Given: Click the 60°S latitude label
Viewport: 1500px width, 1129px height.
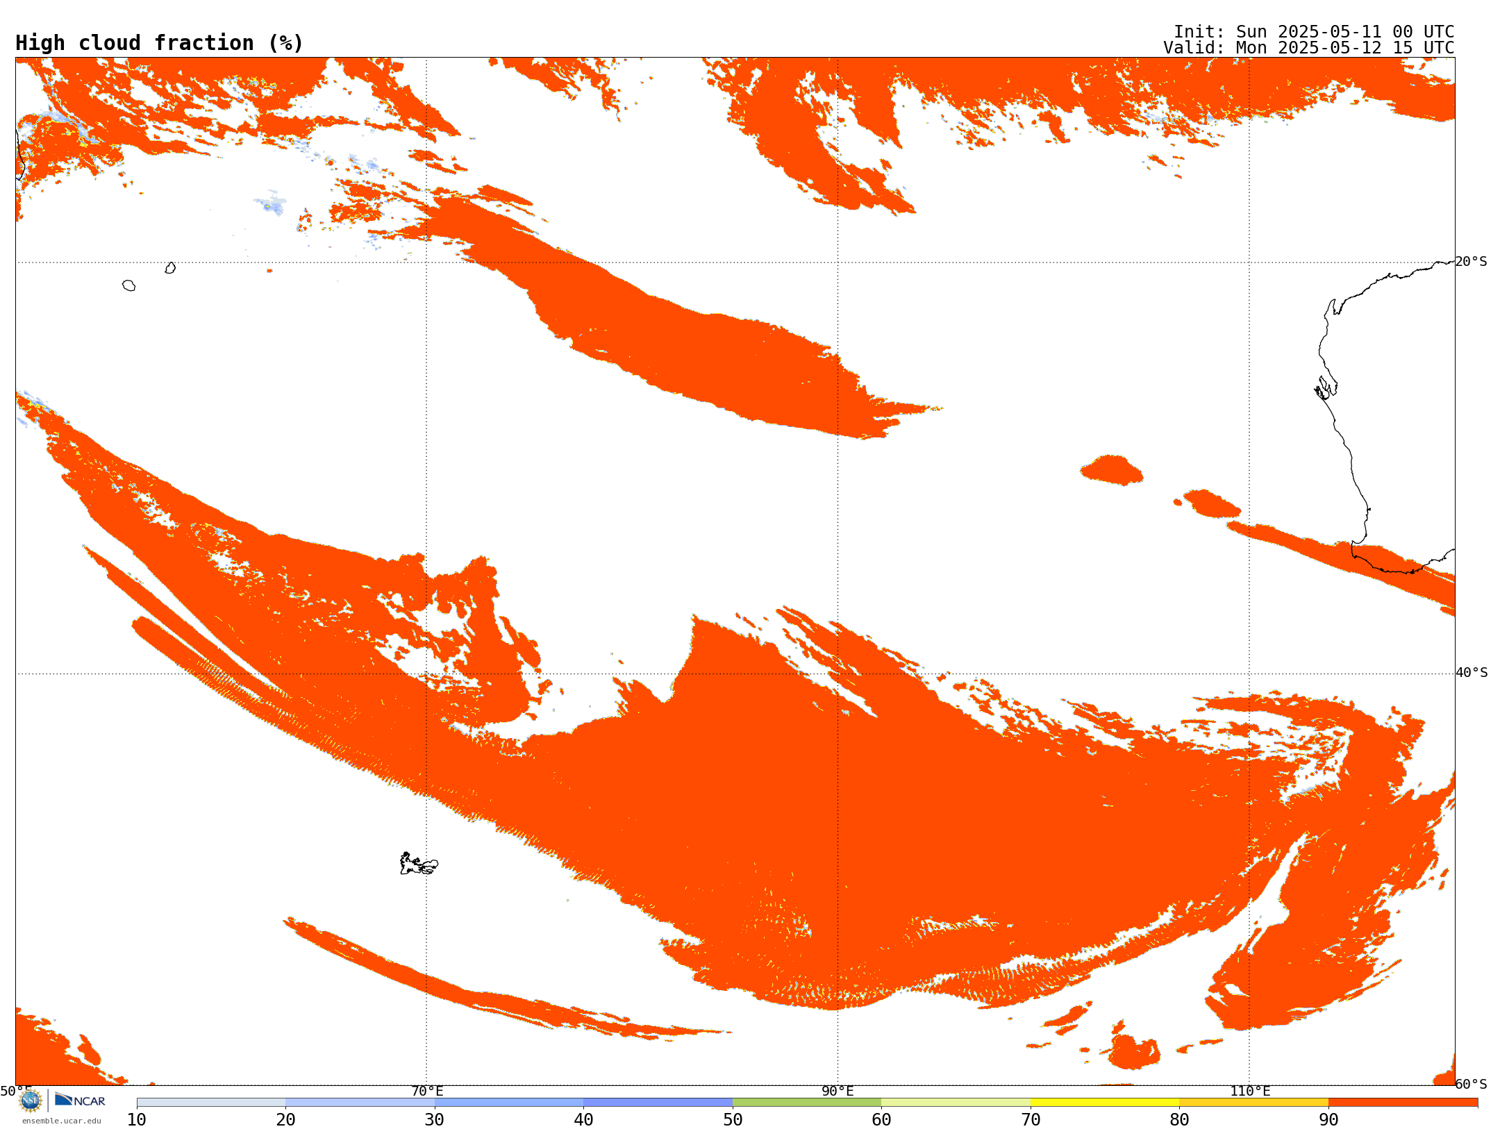Looking at the screenshot, I should pyautogui.click(x=1471, y=1084).
